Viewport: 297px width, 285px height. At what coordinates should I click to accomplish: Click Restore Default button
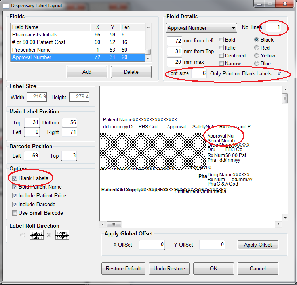click(123, 268)
